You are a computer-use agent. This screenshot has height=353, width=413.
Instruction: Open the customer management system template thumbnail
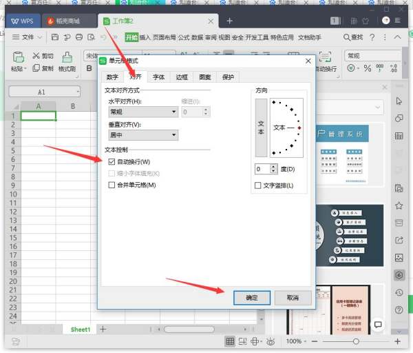pyautogui.click(x=341, y=154)
